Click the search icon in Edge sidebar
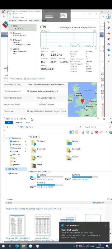The image size is (112, 249). [109, 22]
